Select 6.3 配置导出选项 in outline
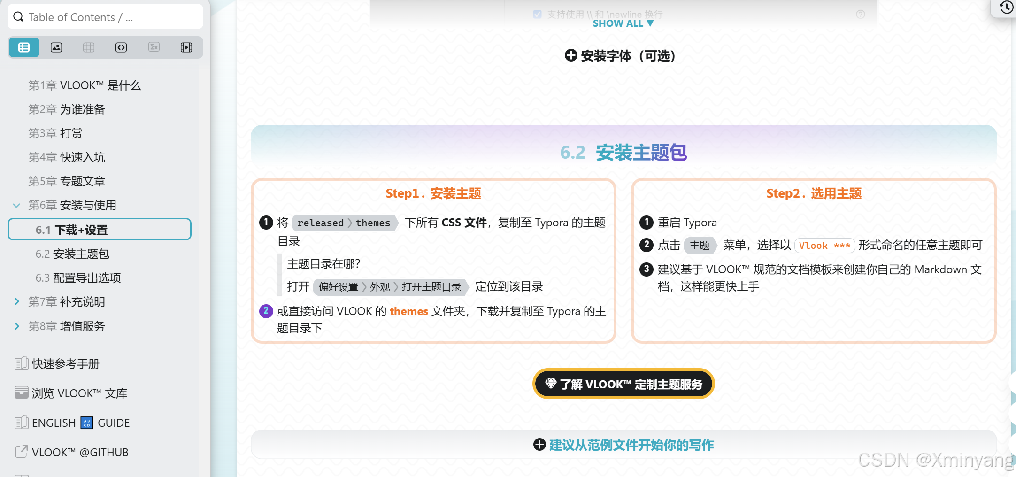1016x477 pixels. (x=78, y=278)
